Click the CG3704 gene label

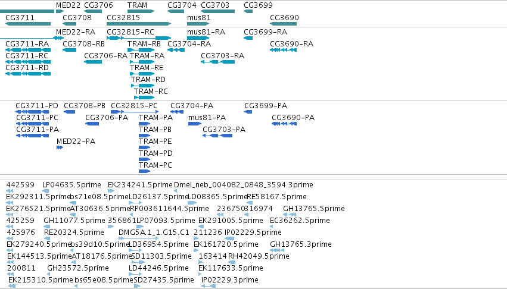coord(182,5)
